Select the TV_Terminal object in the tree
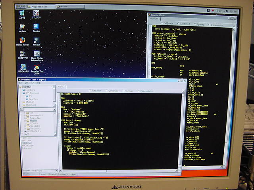 [x=31, y=93]
